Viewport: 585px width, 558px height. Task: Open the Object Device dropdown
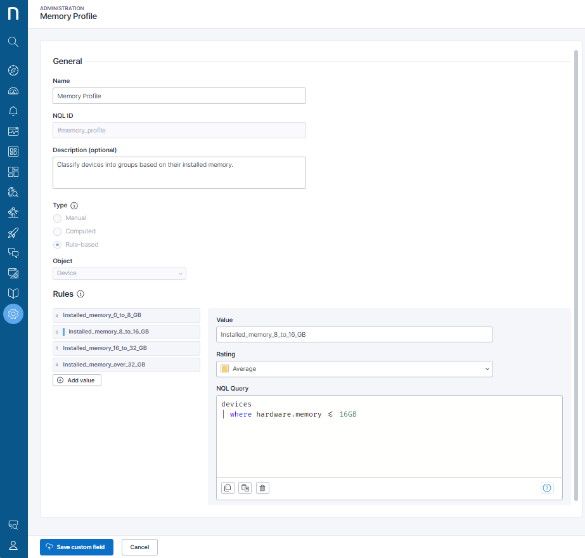click(119, 273)
